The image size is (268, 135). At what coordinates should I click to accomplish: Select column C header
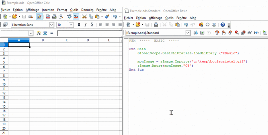pyautogui.click(x=66, y=40)
